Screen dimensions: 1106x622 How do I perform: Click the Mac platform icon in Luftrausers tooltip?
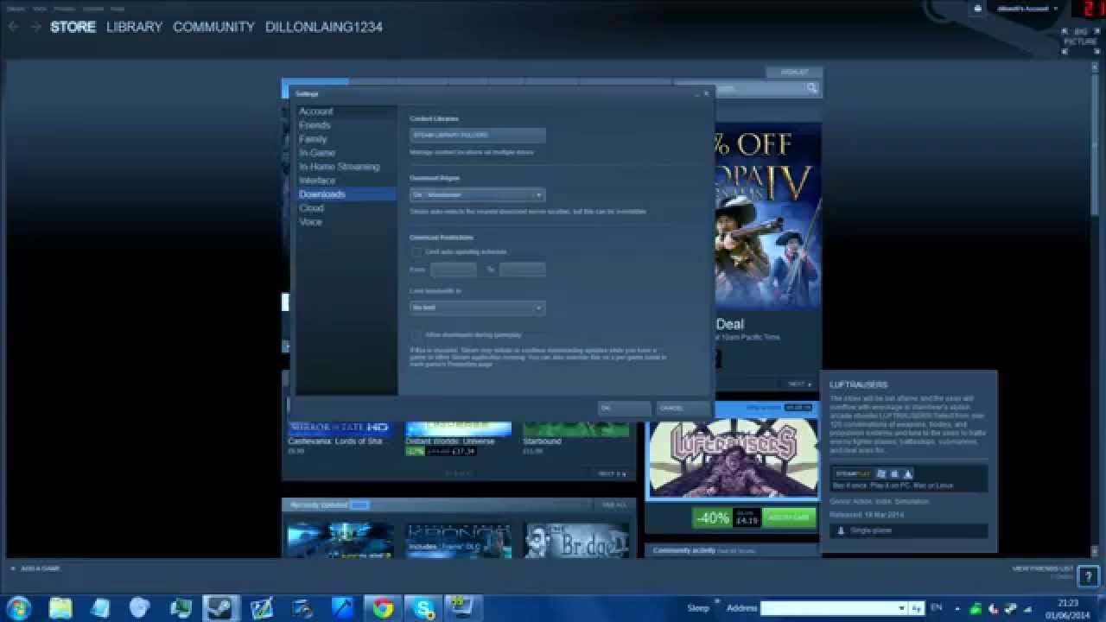click(x=895, y=473)
